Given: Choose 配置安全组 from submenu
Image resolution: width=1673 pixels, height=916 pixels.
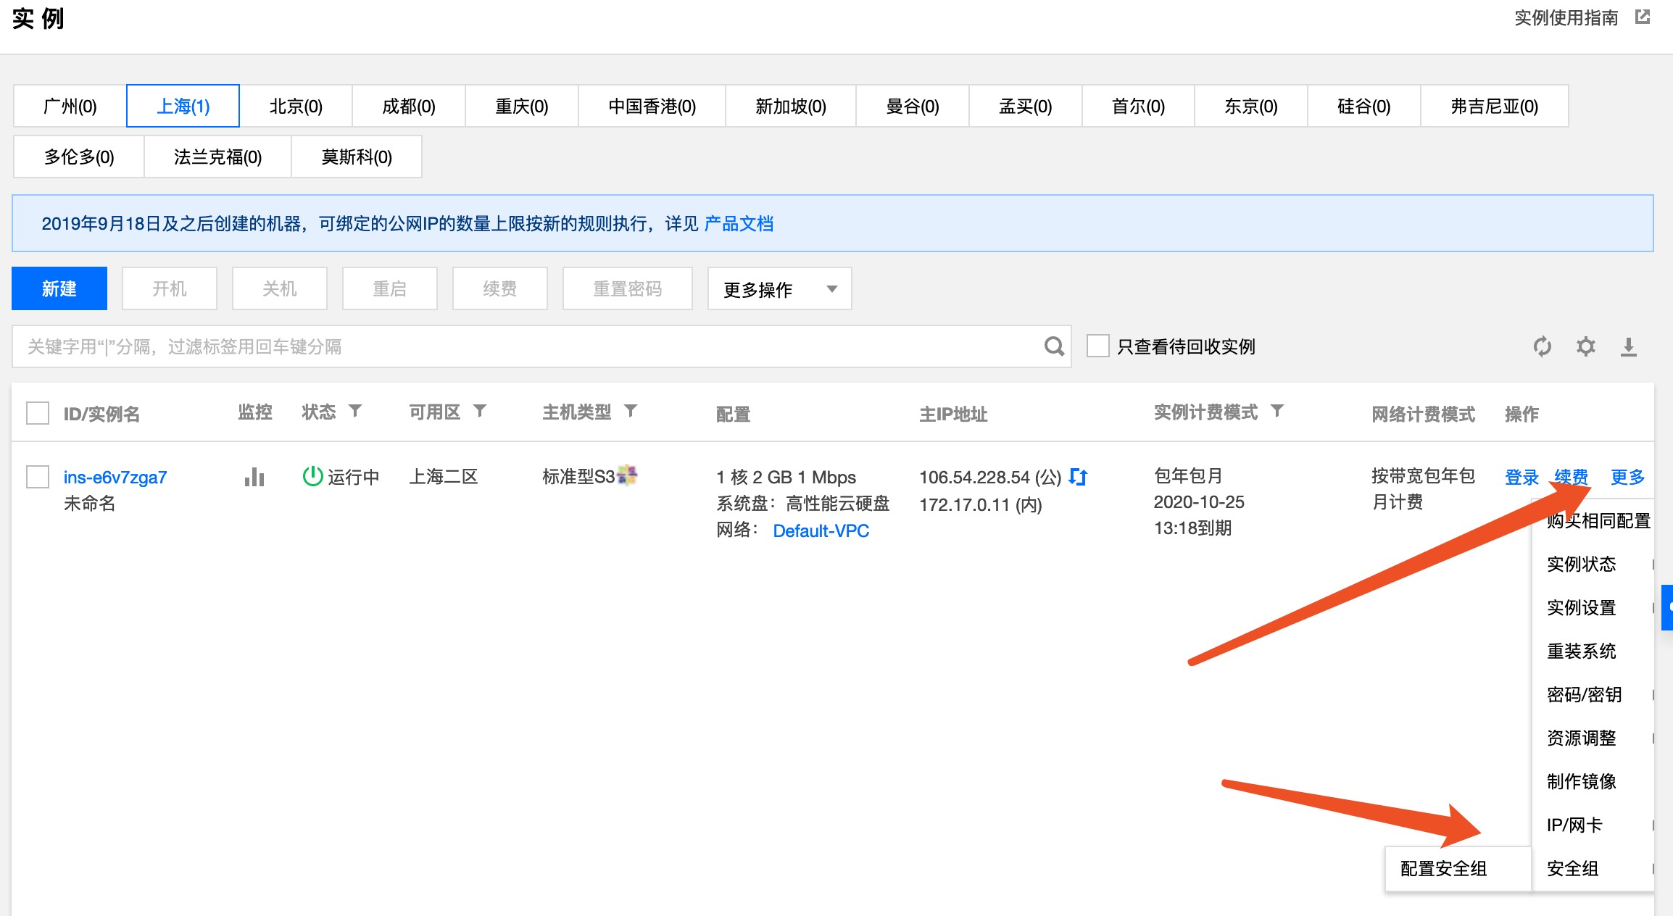Looking at the screenshot, I should [1443, 868].
